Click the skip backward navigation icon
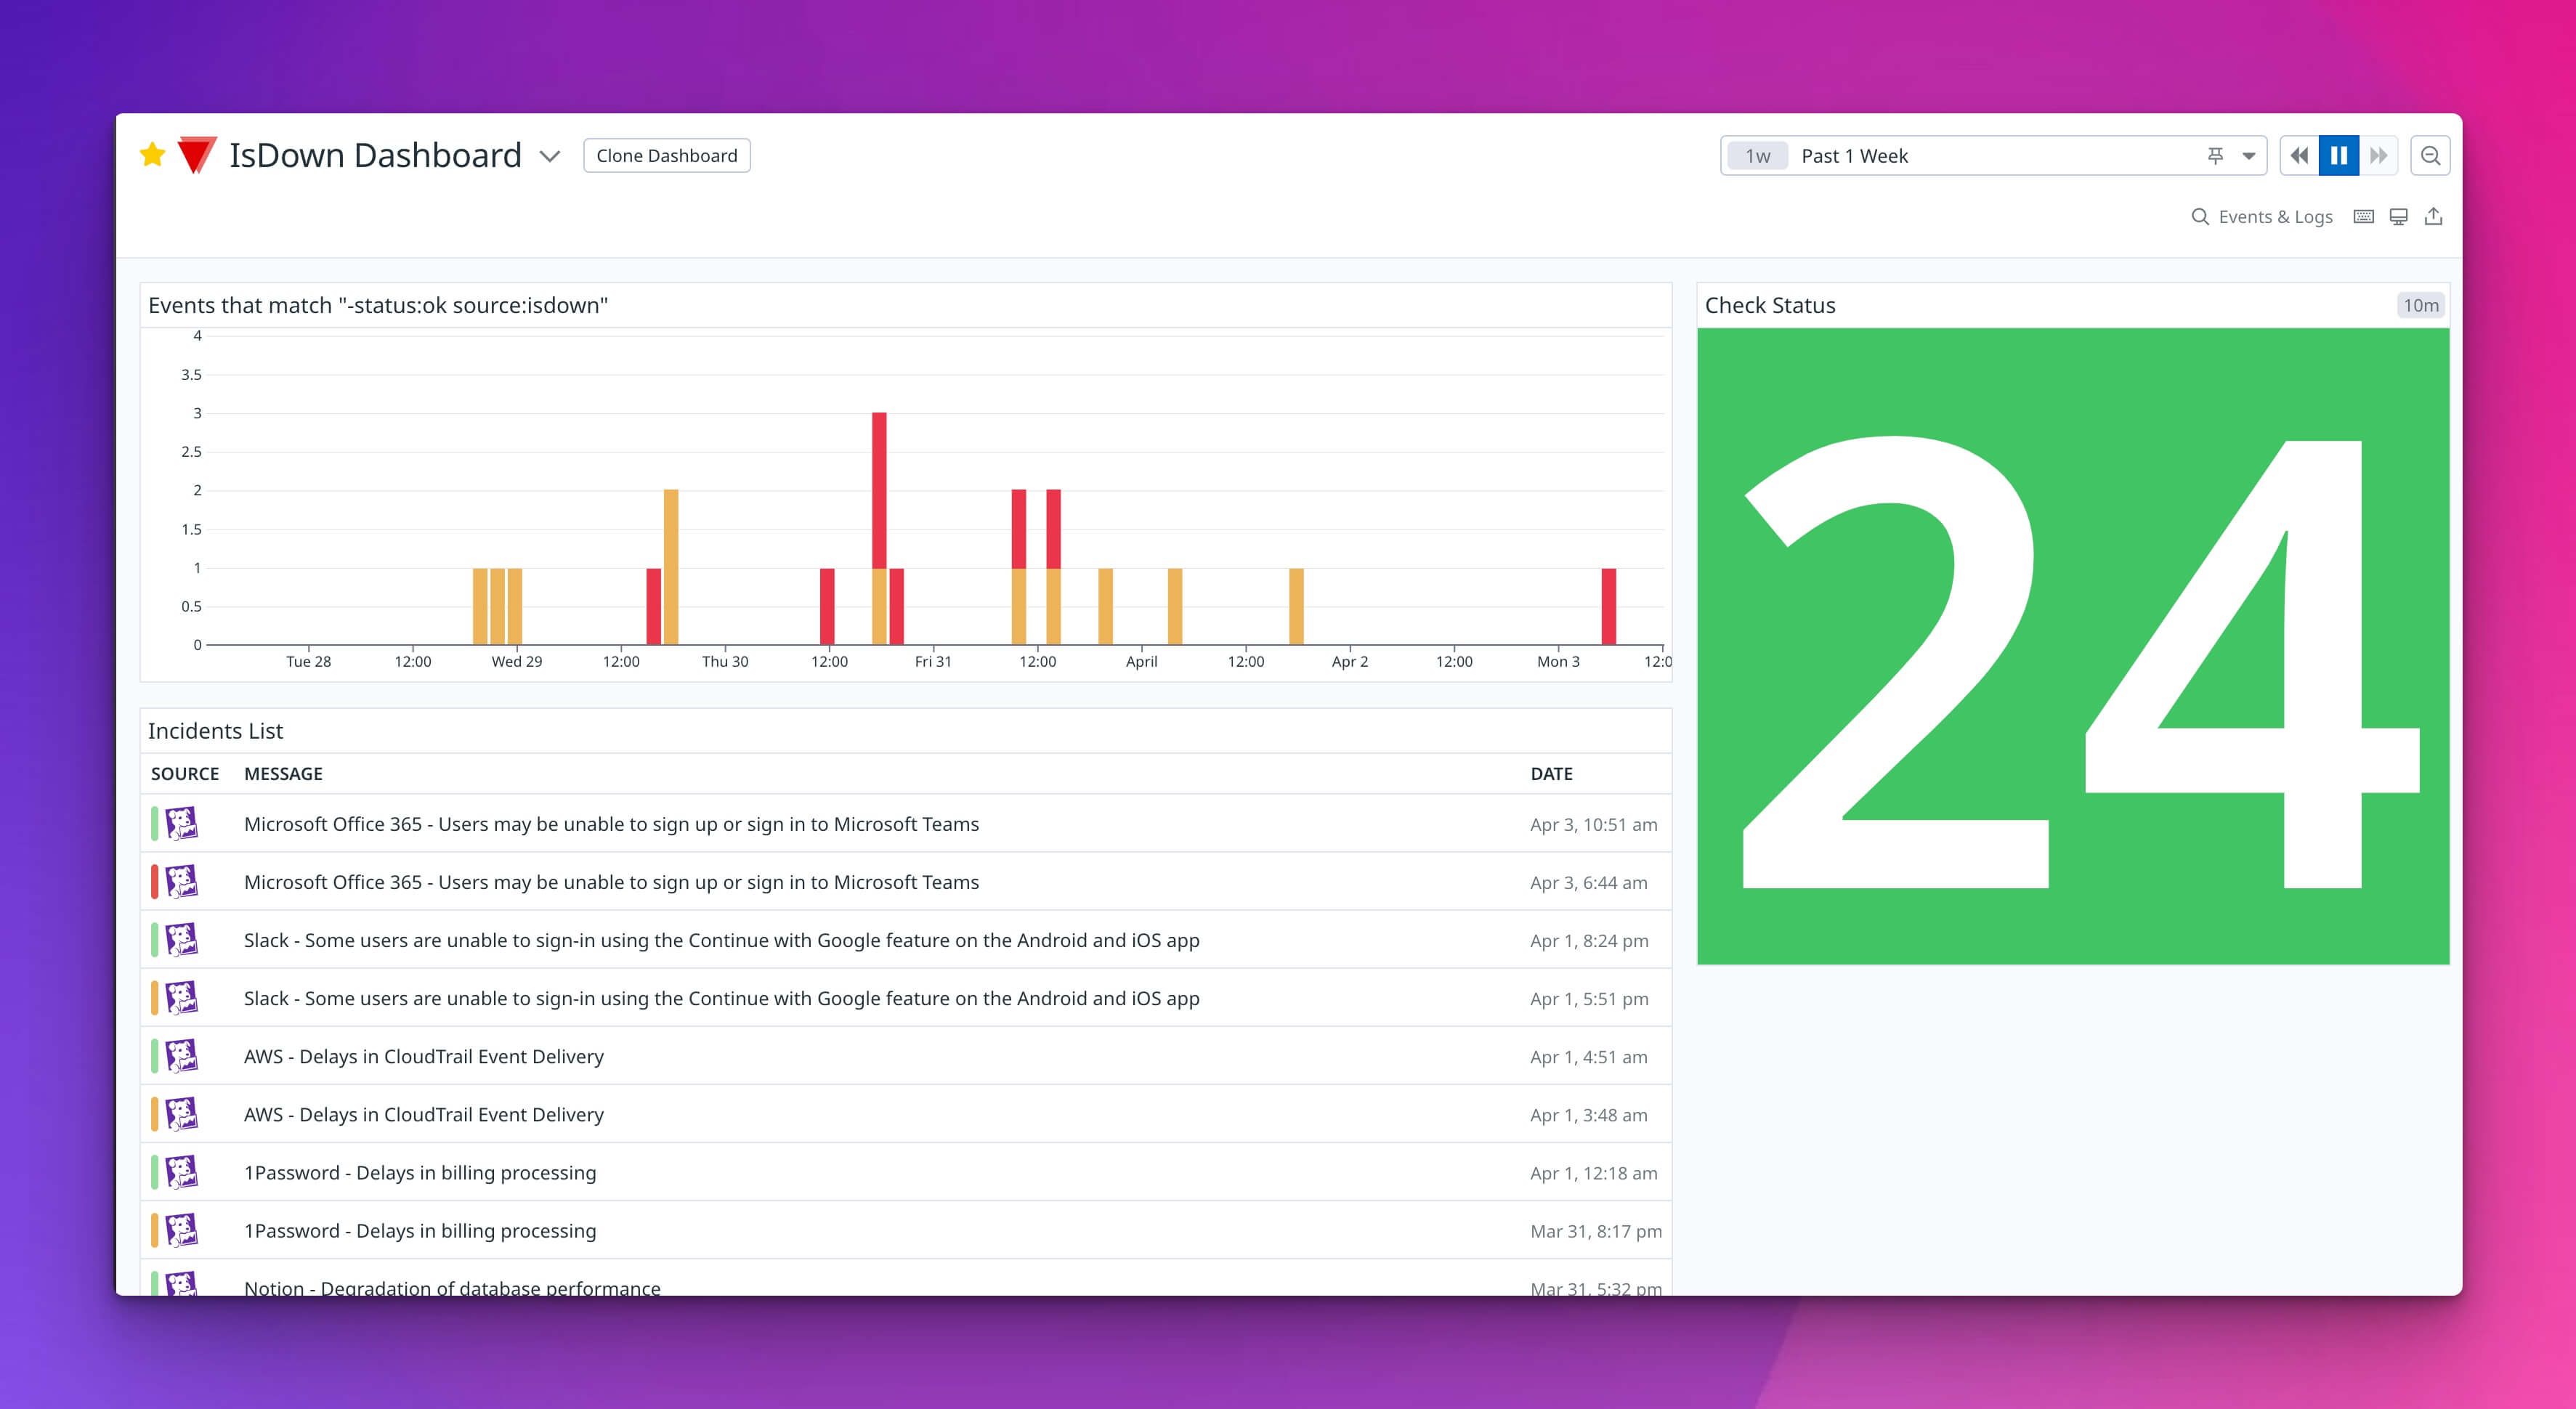 point(2297,156)
